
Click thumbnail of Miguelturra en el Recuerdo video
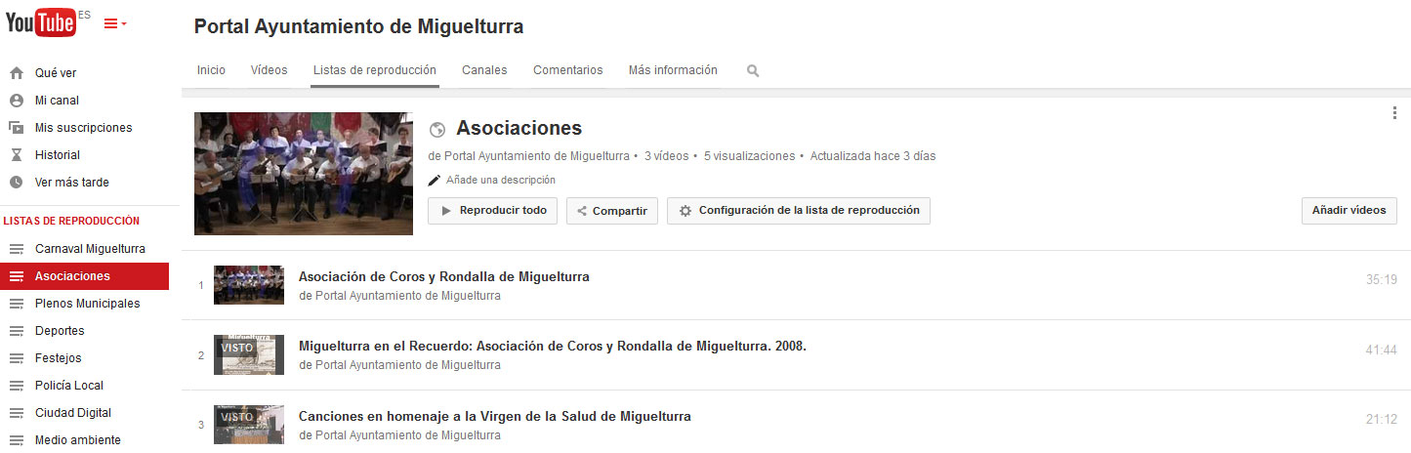249,355
